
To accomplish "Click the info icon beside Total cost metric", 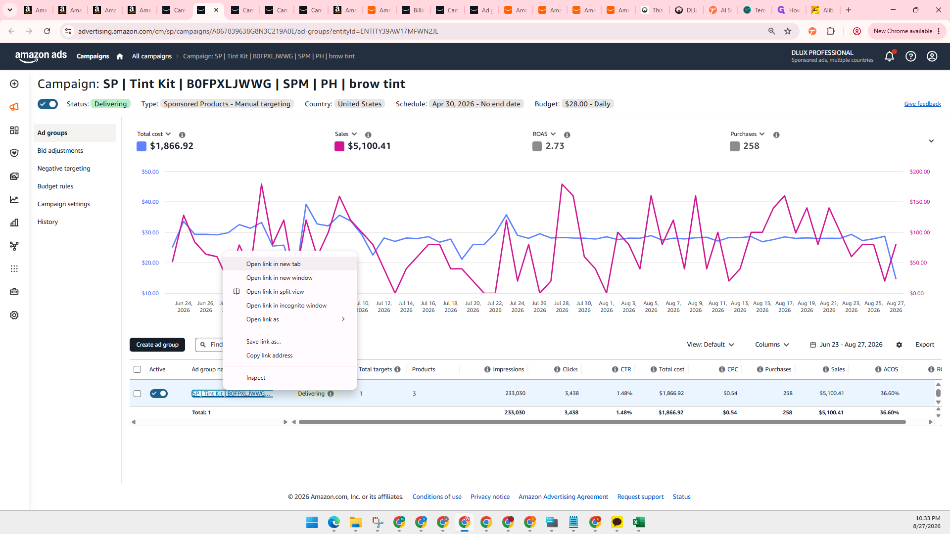I will 182,134.
